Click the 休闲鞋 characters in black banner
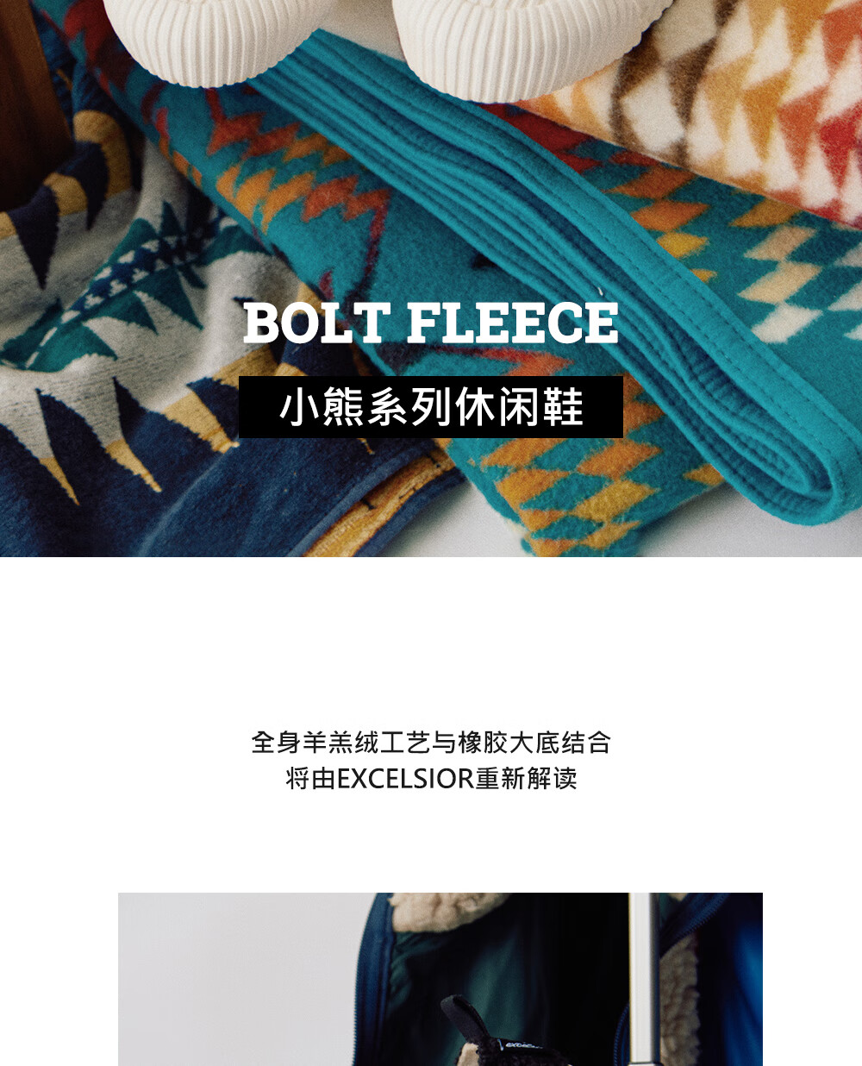Viewport: 862px width, 1066px height. pos(520,407)
